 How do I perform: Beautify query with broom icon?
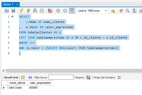[x=121, y=11]
